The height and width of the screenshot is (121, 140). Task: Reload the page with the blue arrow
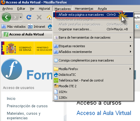tap(29, 17)
